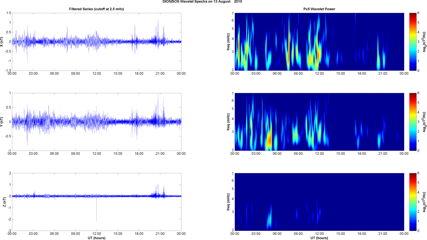
Task: Click the title "DIONISOS Wavelet Spectra on 13 August 2015"
Action: [x=202, y=2]
